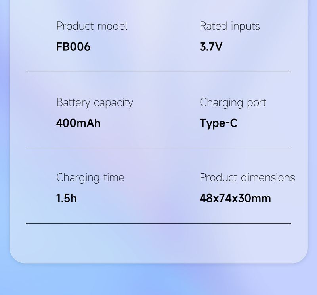Click the divider line under 1.5h row
Screen dimensions: 317x295
click(158, 223)
